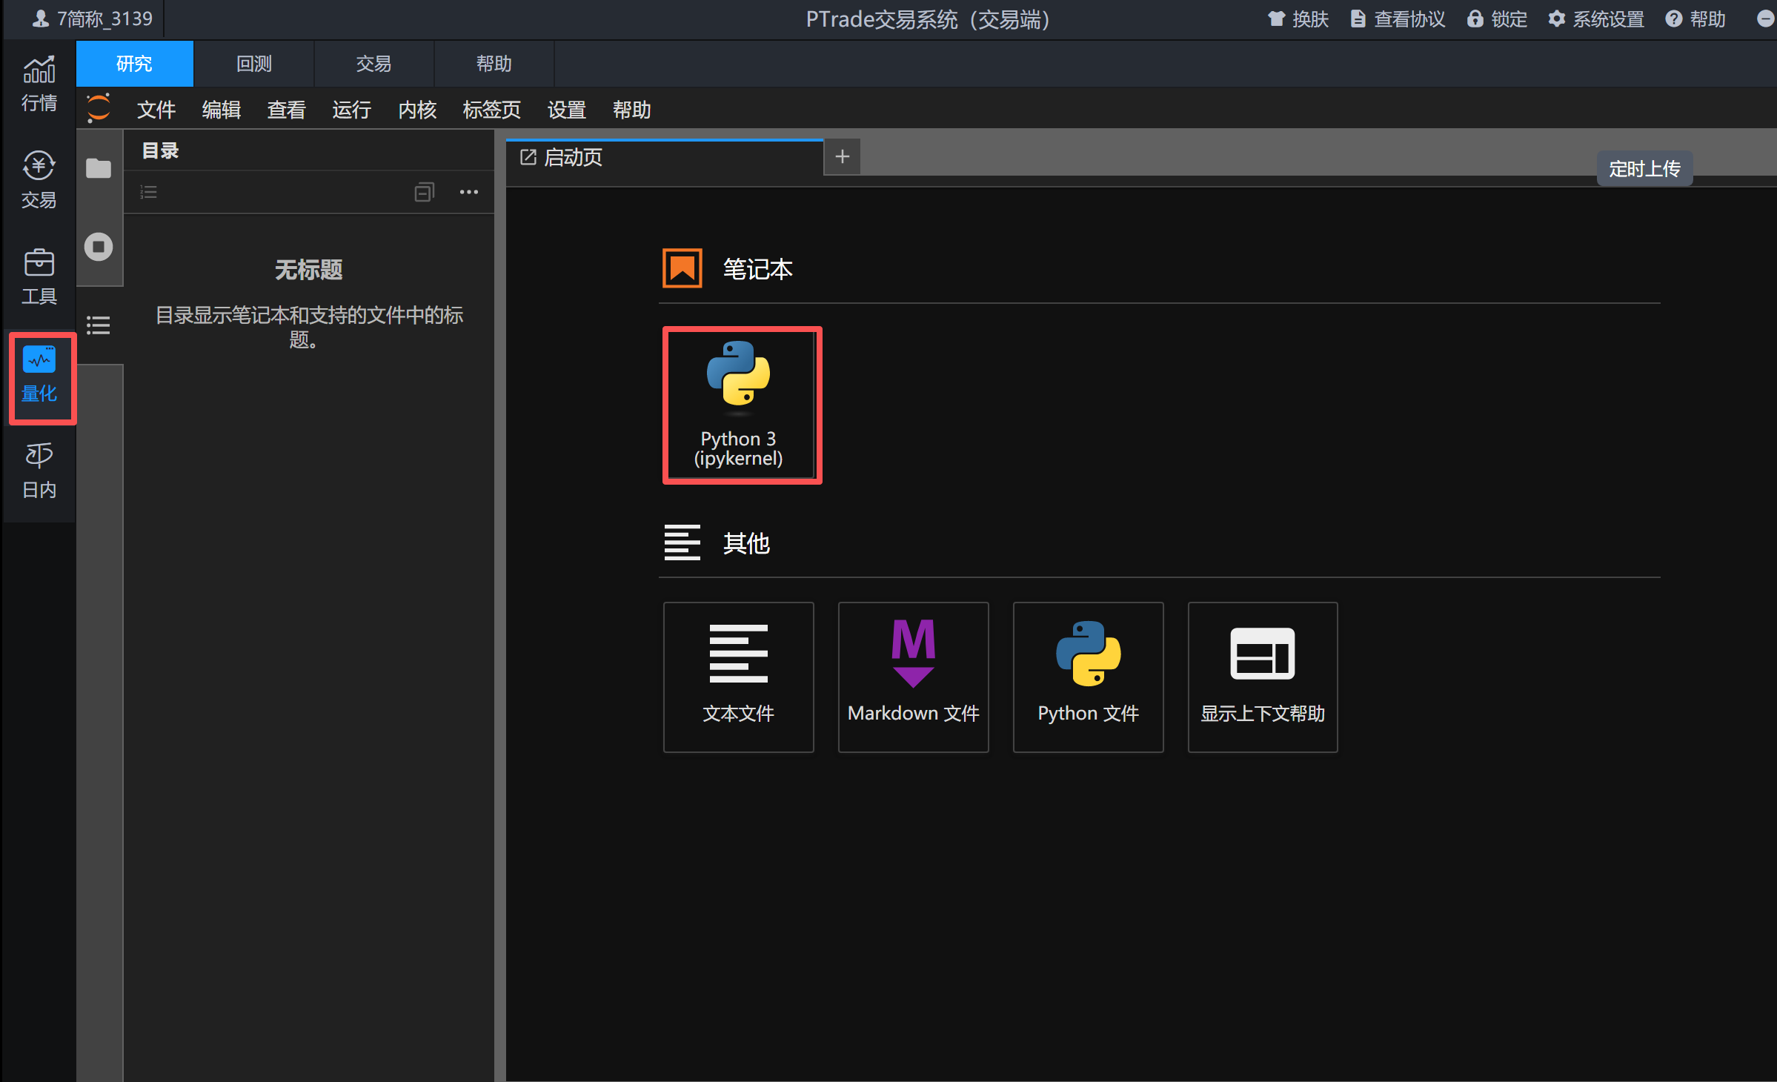Show table of contents list icon
Image resolution: width=1777 pixels, height=1082 pixels.
99,325
